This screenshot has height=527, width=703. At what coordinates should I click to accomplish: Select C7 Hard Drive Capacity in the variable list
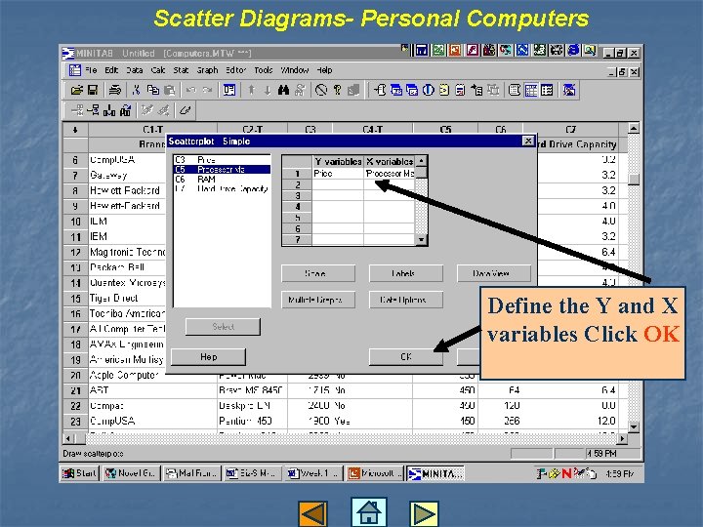[222, 188]
